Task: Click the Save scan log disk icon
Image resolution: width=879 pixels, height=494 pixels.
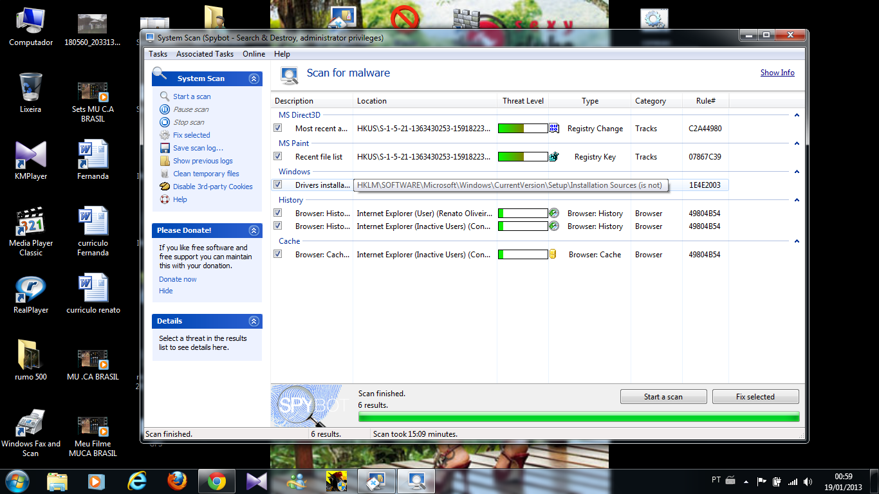Action: pyautogui.click(x=165, y=148)
